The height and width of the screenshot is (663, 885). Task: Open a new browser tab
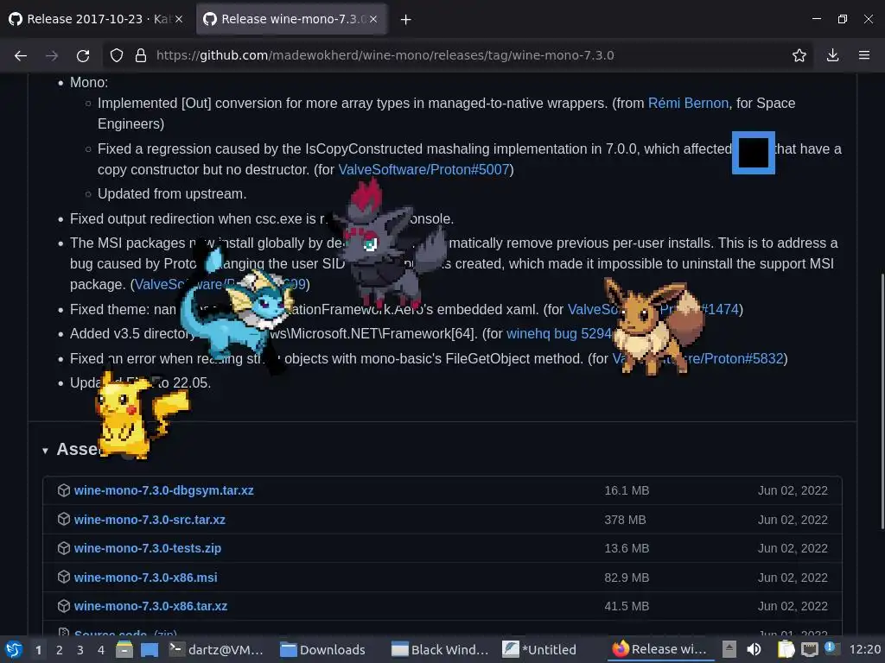[405, 19]
